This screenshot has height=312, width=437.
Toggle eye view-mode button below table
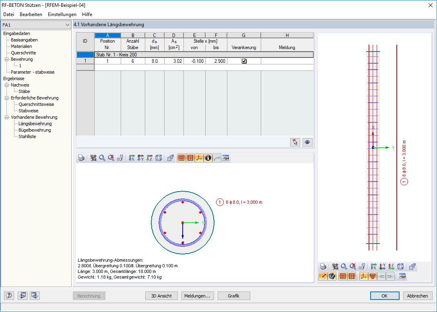coord(307,142)
